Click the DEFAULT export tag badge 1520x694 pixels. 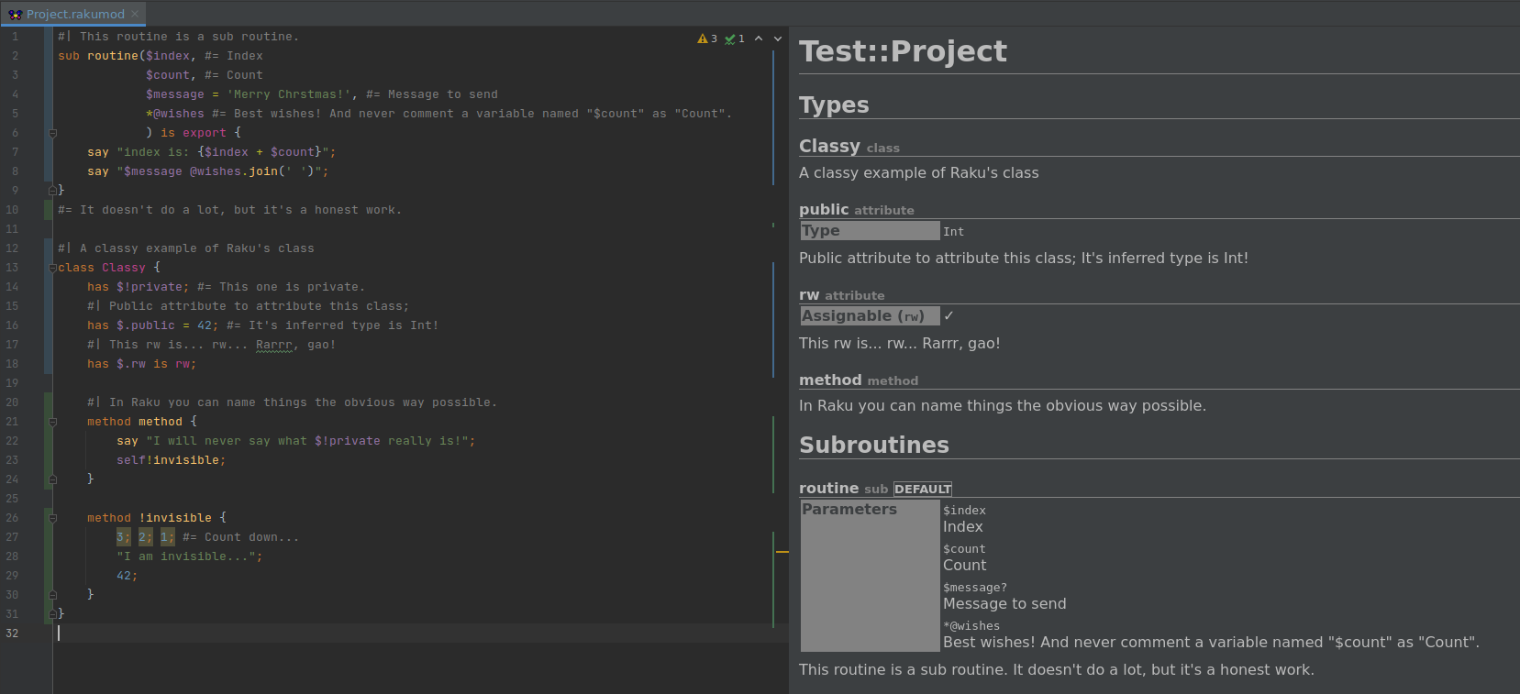(923, 490)
